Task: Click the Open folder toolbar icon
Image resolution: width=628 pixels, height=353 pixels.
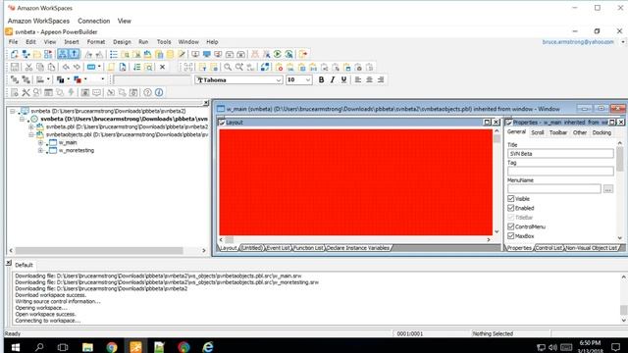Action: (x=37, y=54)
